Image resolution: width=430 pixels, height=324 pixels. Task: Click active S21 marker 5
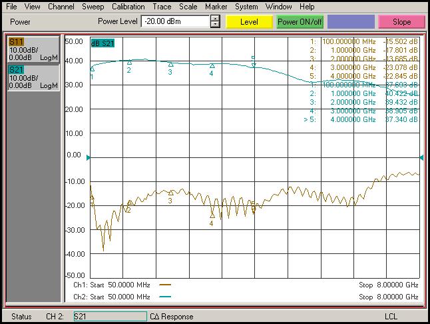click(x=254, y=65)
